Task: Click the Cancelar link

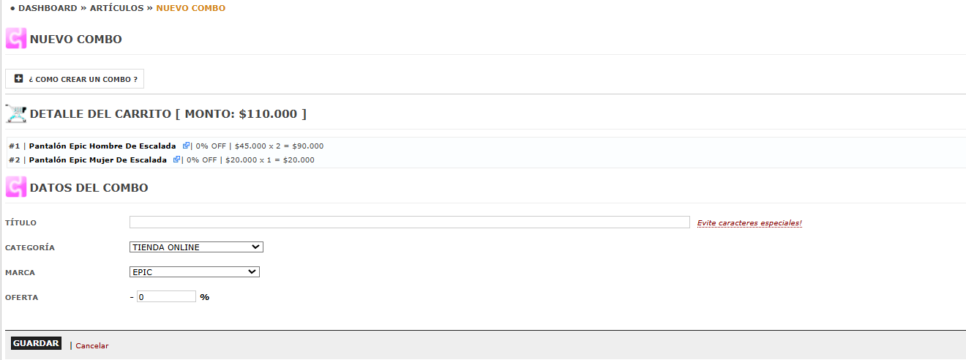Action: (92, 345)
